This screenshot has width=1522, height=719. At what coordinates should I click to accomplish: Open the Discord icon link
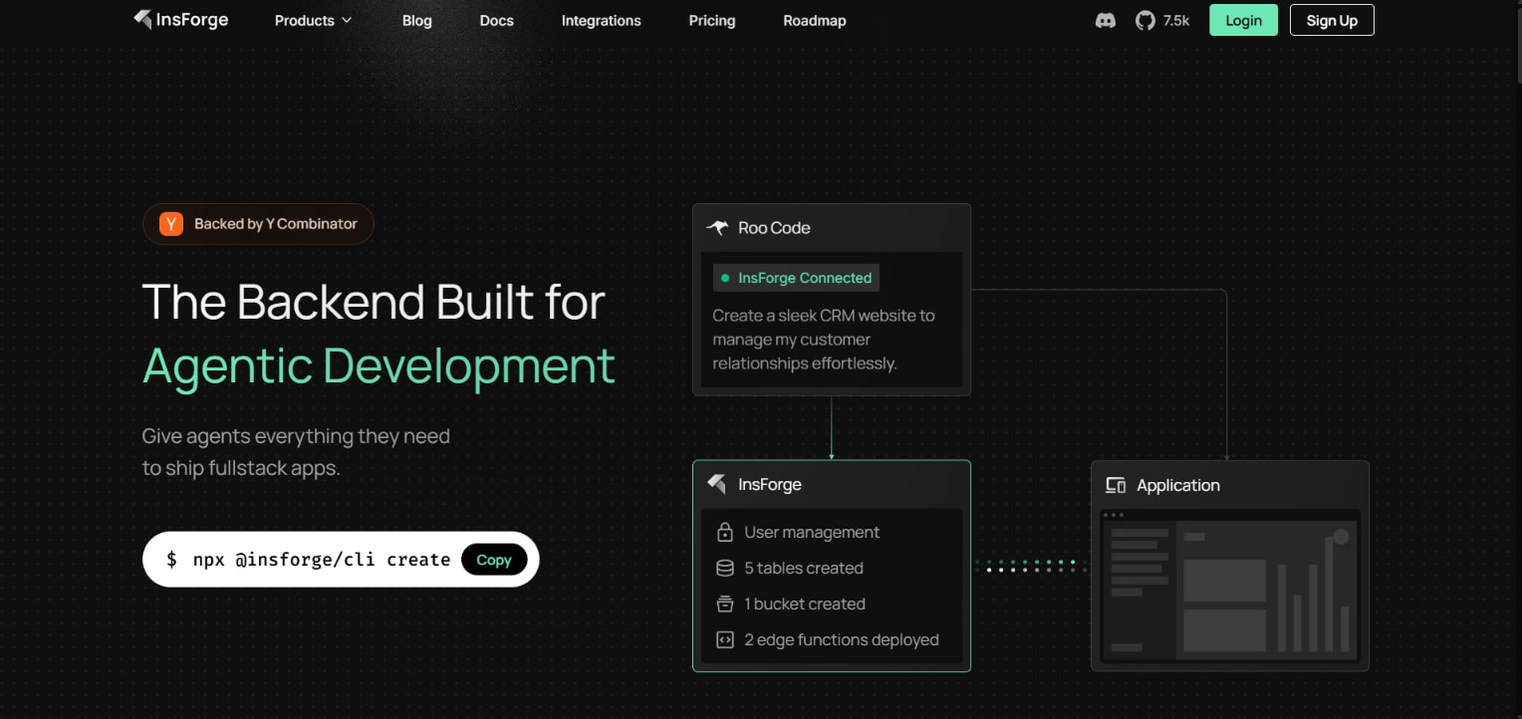[1105, 20]
